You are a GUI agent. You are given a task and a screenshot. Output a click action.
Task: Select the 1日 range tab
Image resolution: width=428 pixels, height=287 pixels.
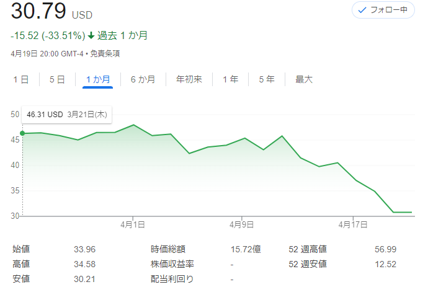coord(21,79)
